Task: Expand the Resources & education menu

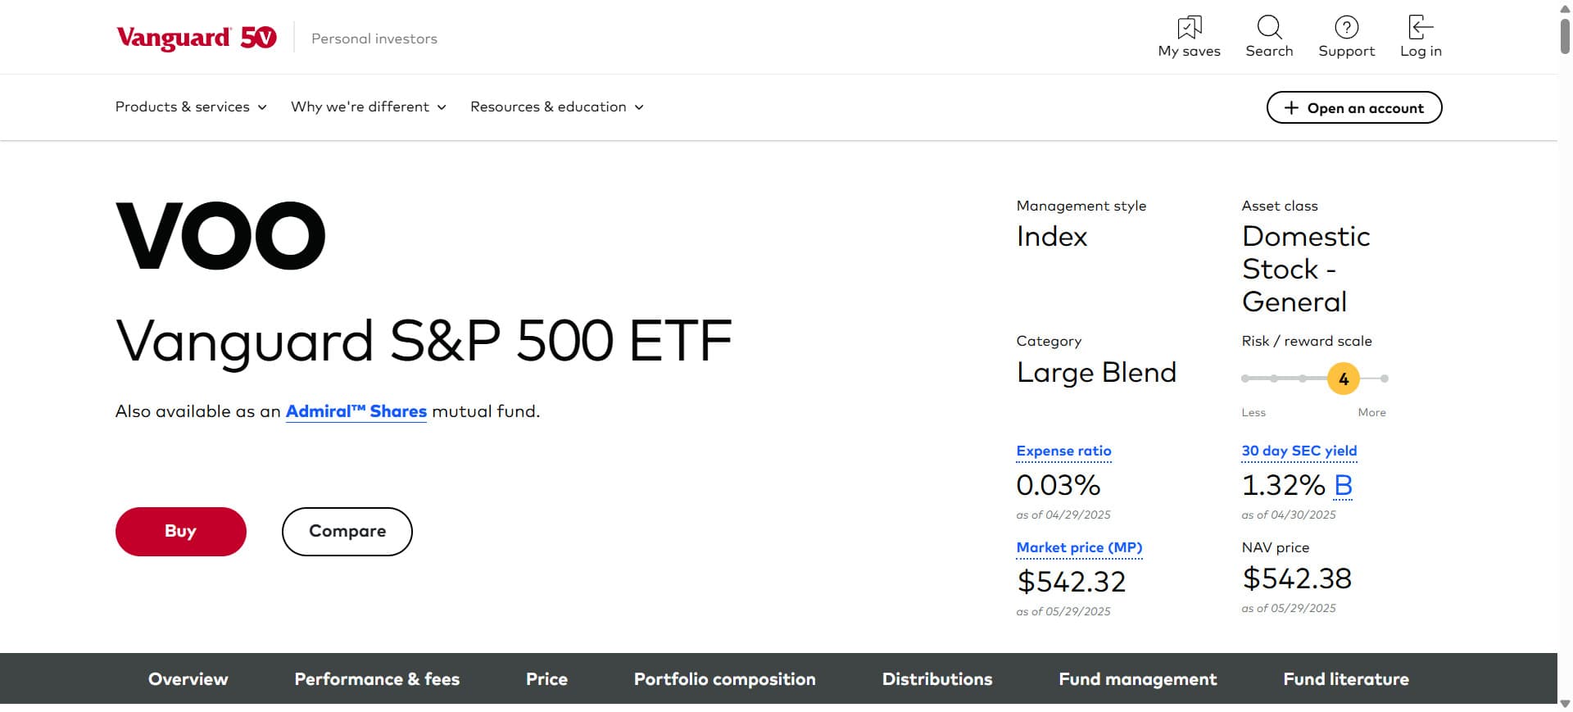Action: 557,107
